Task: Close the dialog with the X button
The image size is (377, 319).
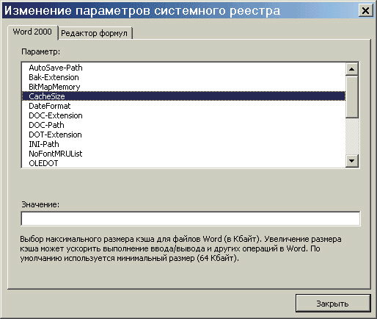Action: [x=365, y=10]
